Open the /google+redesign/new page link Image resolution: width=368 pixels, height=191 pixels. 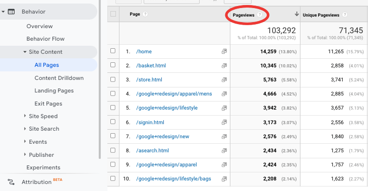[x=163, y=136]
